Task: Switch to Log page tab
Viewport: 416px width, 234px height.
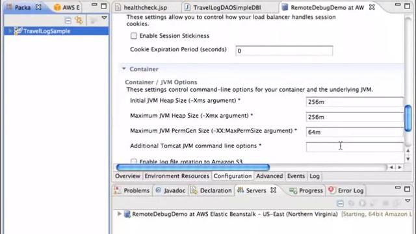Action: [x=315, y=176]
